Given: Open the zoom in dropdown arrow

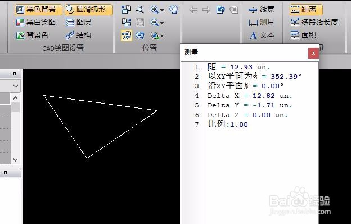Looking at the screenshot, I should point(162,10).
